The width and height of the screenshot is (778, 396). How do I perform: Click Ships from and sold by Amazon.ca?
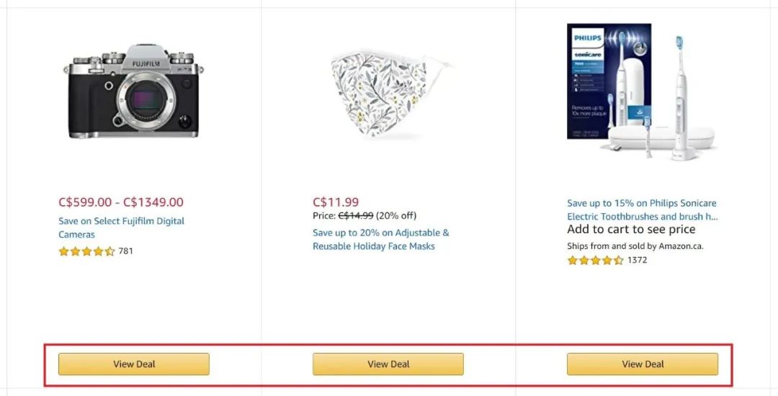[635, 246]
